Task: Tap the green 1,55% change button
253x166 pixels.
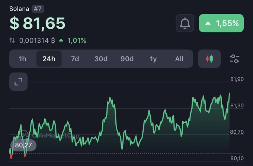Action: 221,23
